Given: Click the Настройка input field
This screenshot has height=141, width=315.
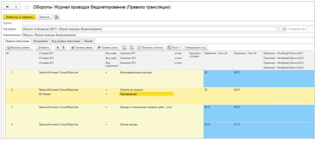Looking at the screenshot, I should pyautogui.click(x=150, y=29).
